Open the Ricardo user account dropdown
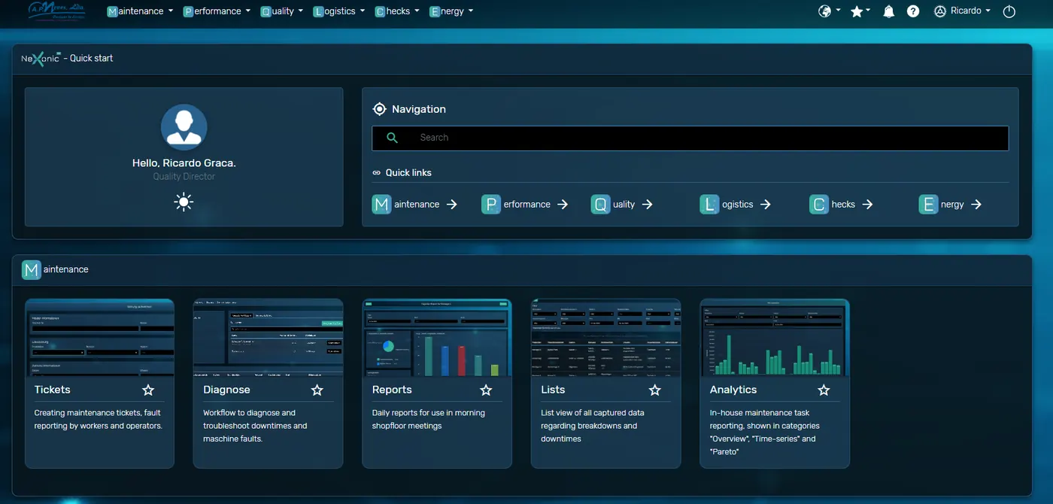 [x=962, y=11]
